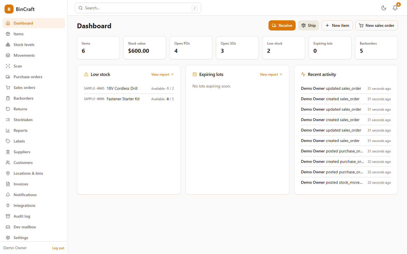This screenshot has height=254, width=407.
Task: Open the Low stock stat card
Action: coord(284,48)
